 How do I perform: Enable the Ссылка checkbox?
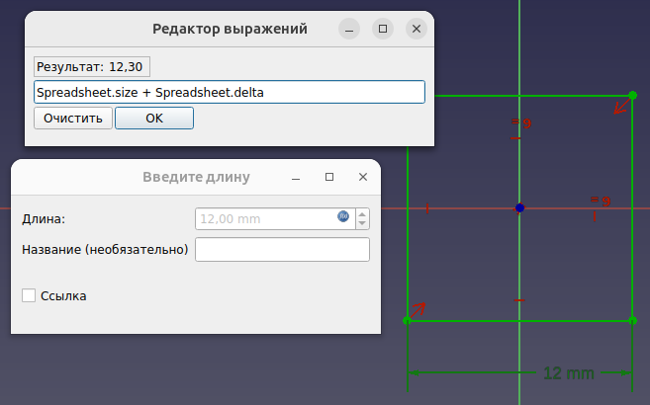tap(29, 295)
